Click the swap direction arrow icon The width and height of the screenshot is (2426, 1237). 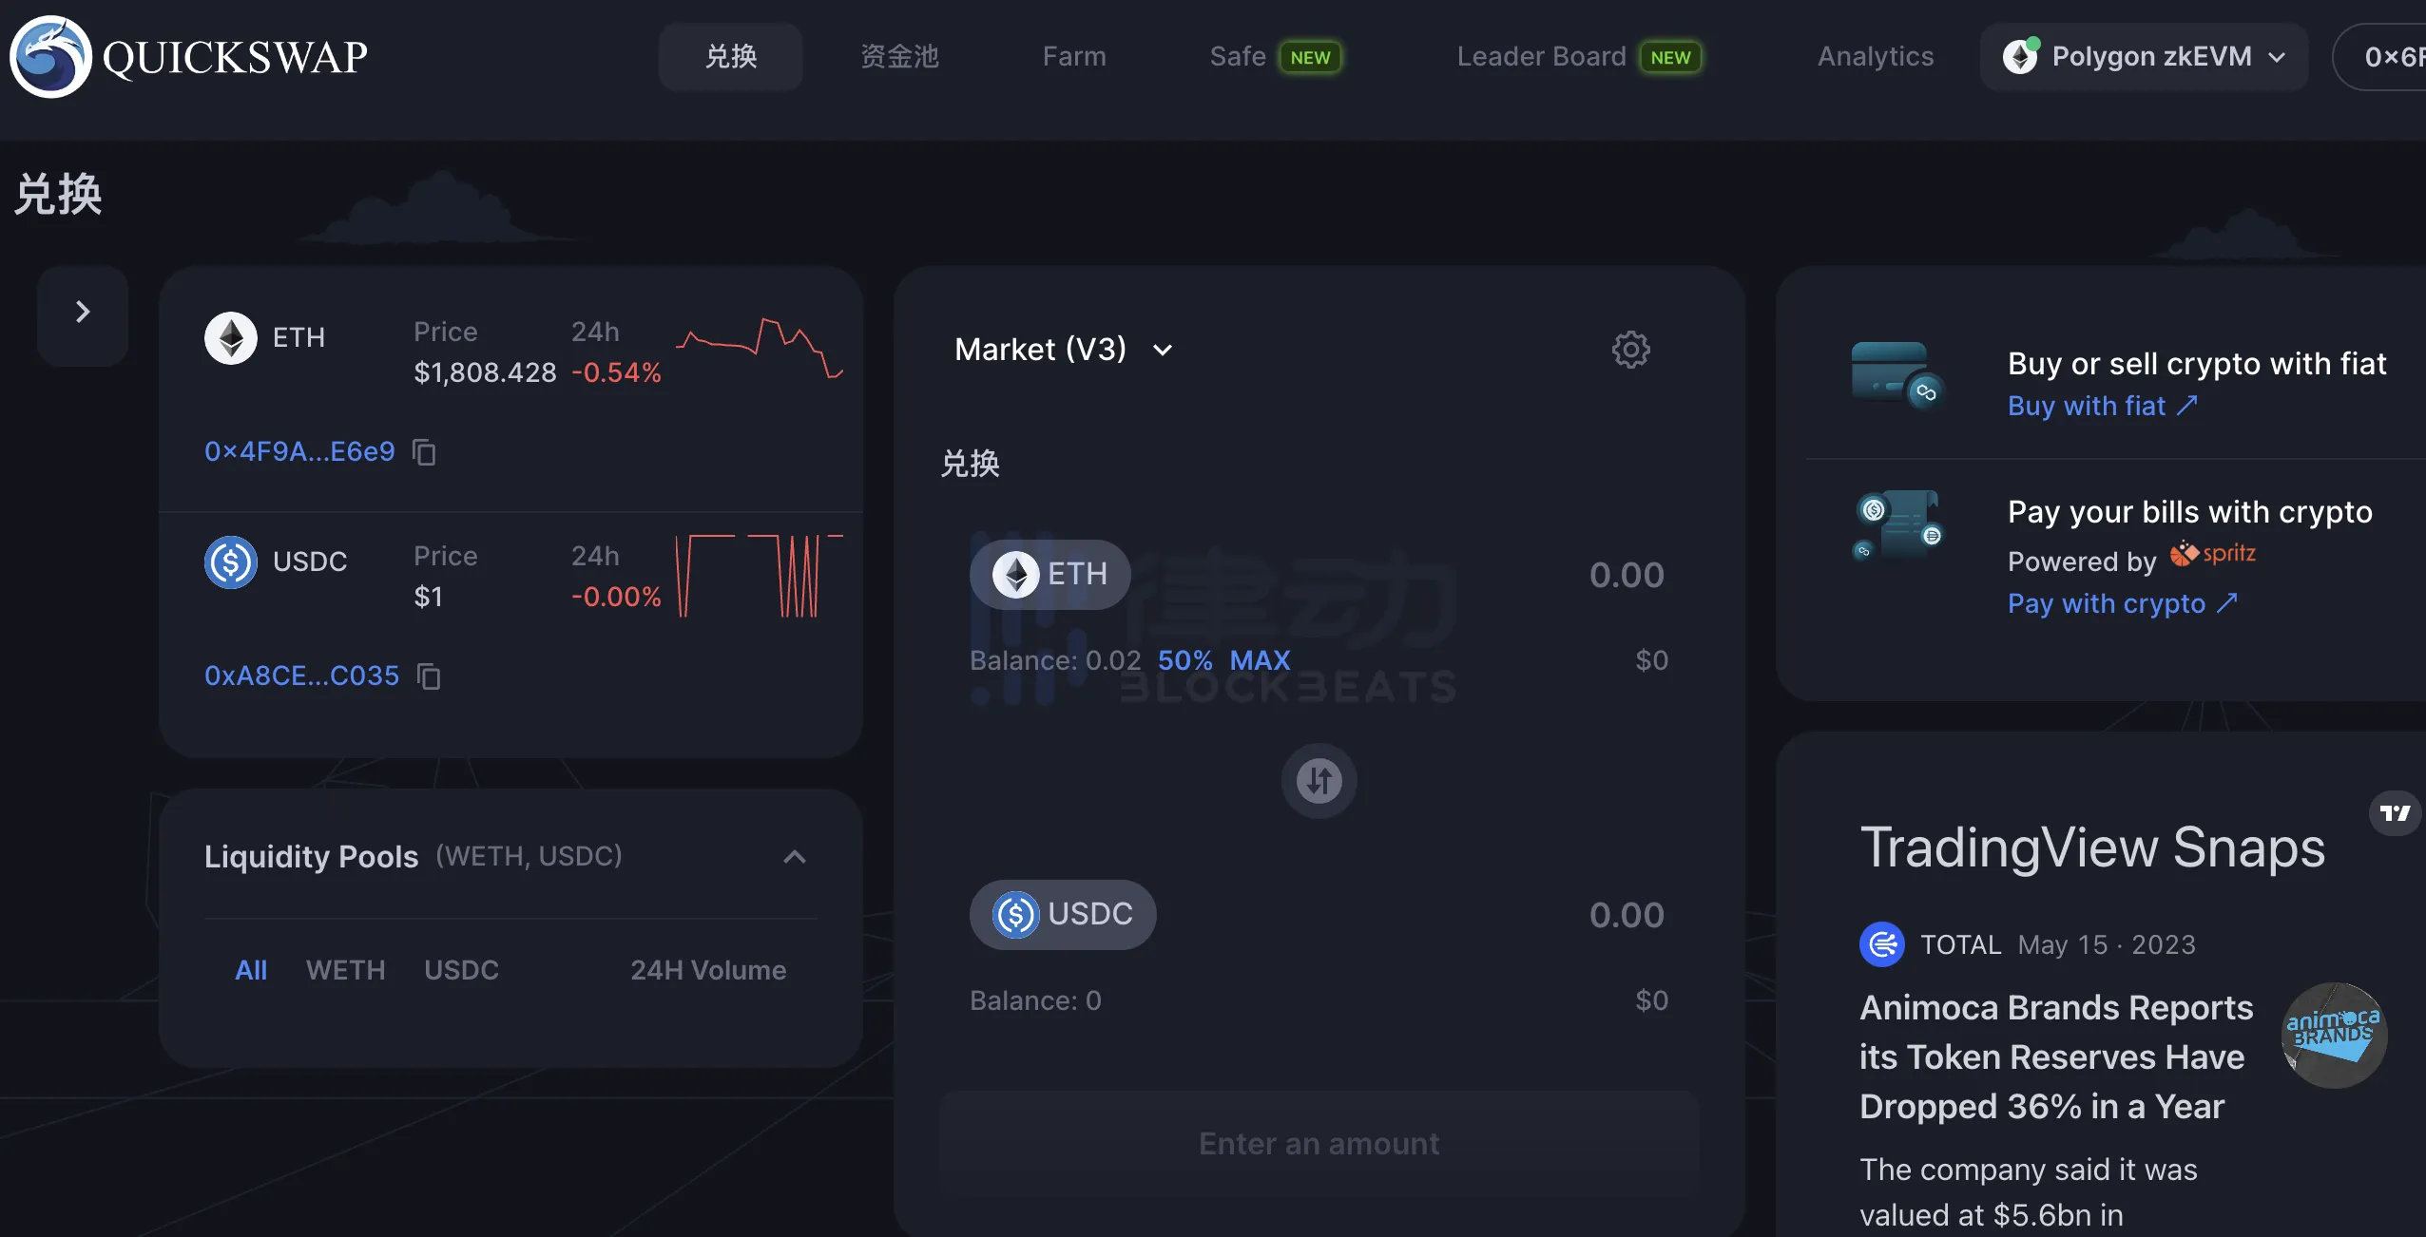pos(1318,779)
